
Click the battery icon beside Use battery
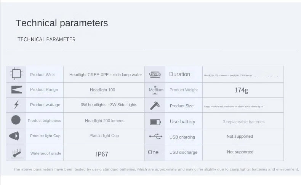click(155, 122)
